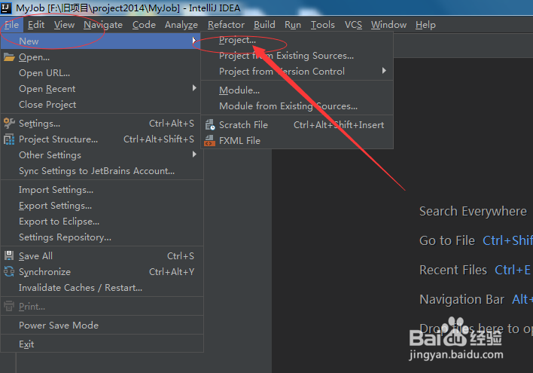Select Scratch File entry
The height and width of the screenshot is (373, 533).
(297, 125)
